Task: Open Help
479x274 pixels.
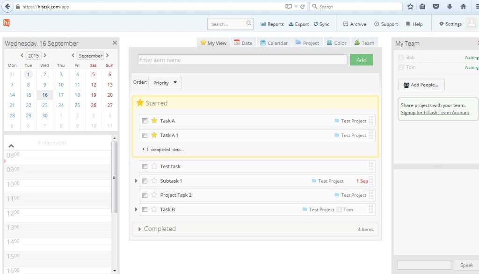Action: (414, 24)
